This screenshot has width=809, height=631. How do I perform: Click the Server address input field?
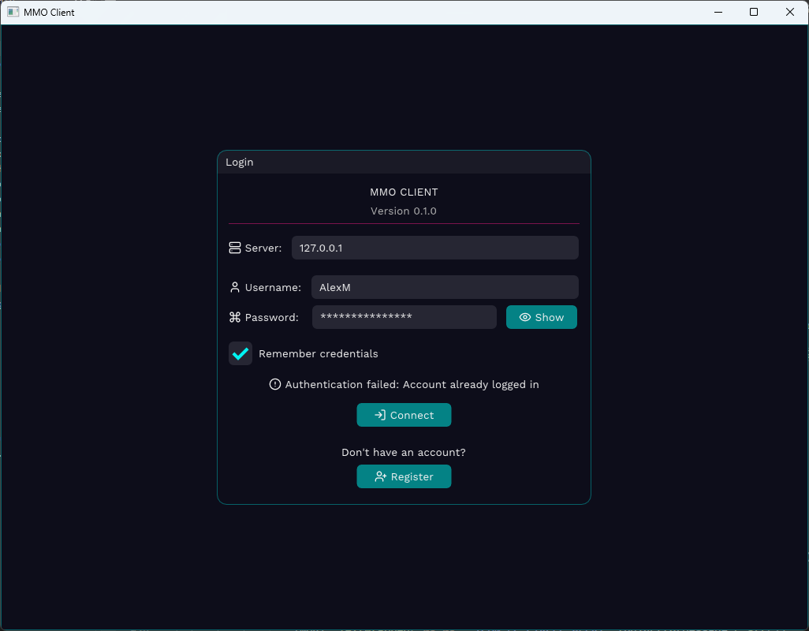point(434,247)
